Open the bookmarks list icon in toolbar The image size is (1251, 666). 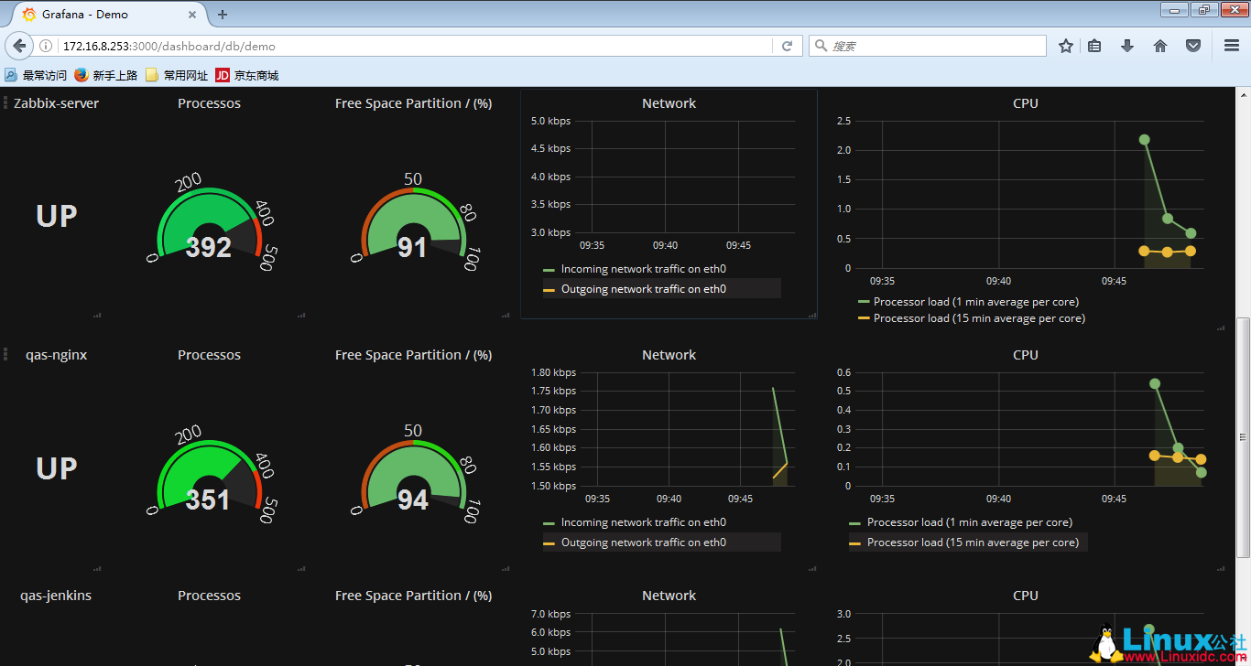[1094, 46]
